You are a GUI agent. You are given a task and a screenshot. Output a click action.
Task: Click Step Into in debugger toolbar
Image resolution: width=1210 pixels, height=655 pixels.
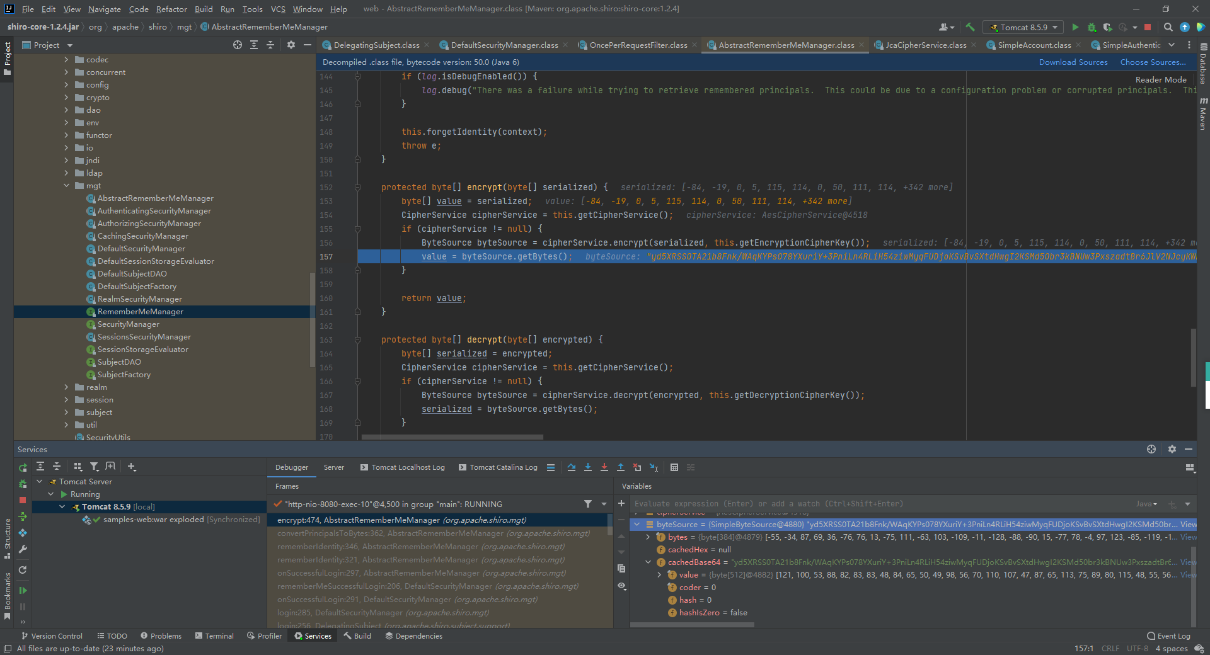(588, 467)
